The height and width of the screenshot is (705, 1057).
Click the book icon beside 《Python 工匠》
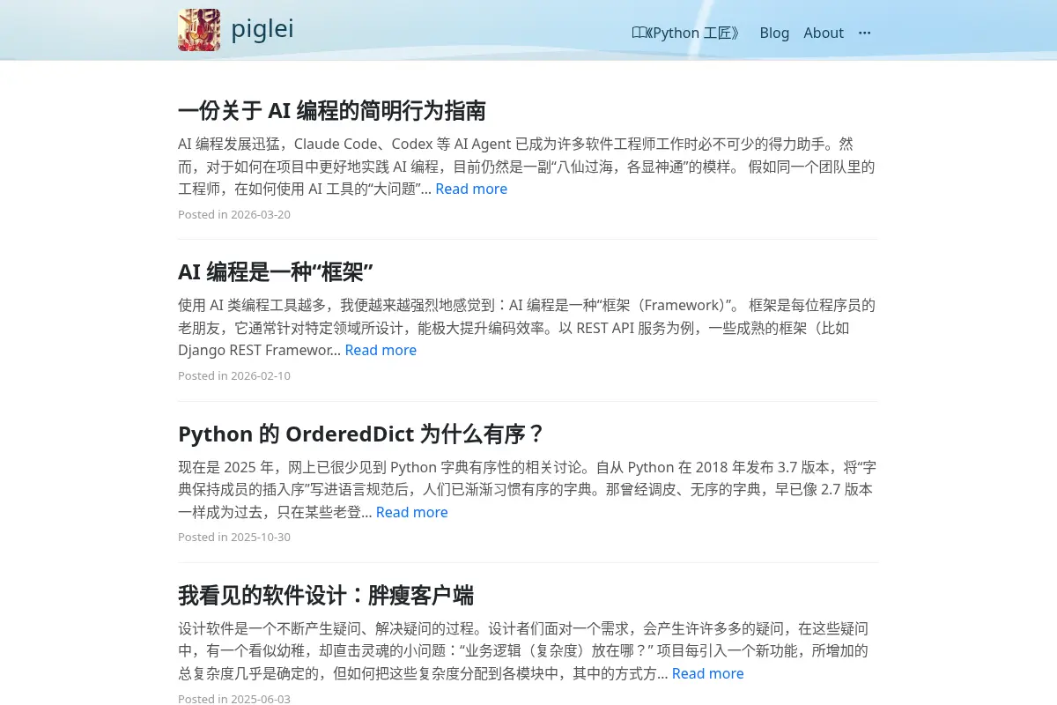point(639,33)
